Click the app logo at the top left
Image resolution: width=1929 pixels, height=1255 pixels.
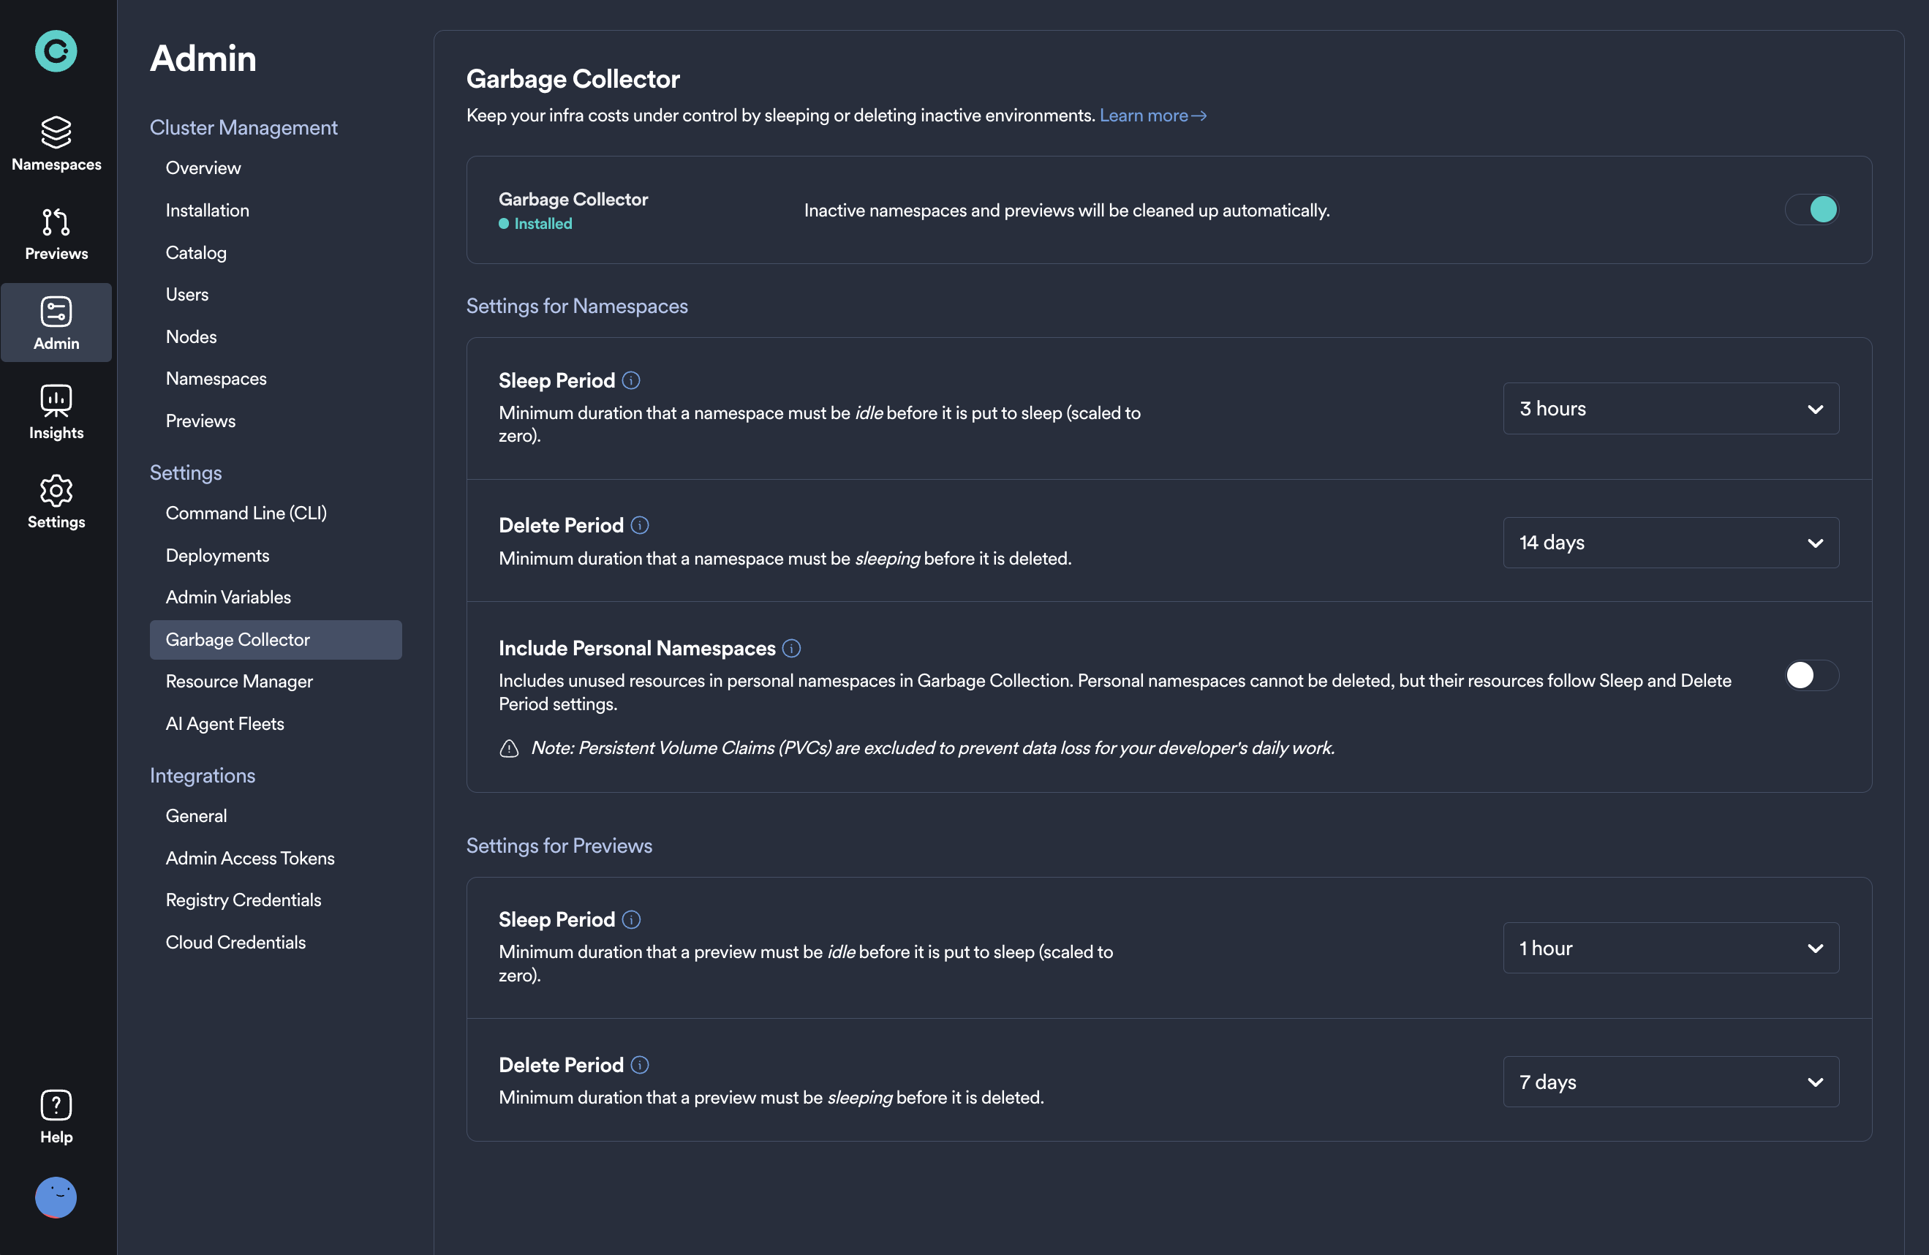(55, 51)
